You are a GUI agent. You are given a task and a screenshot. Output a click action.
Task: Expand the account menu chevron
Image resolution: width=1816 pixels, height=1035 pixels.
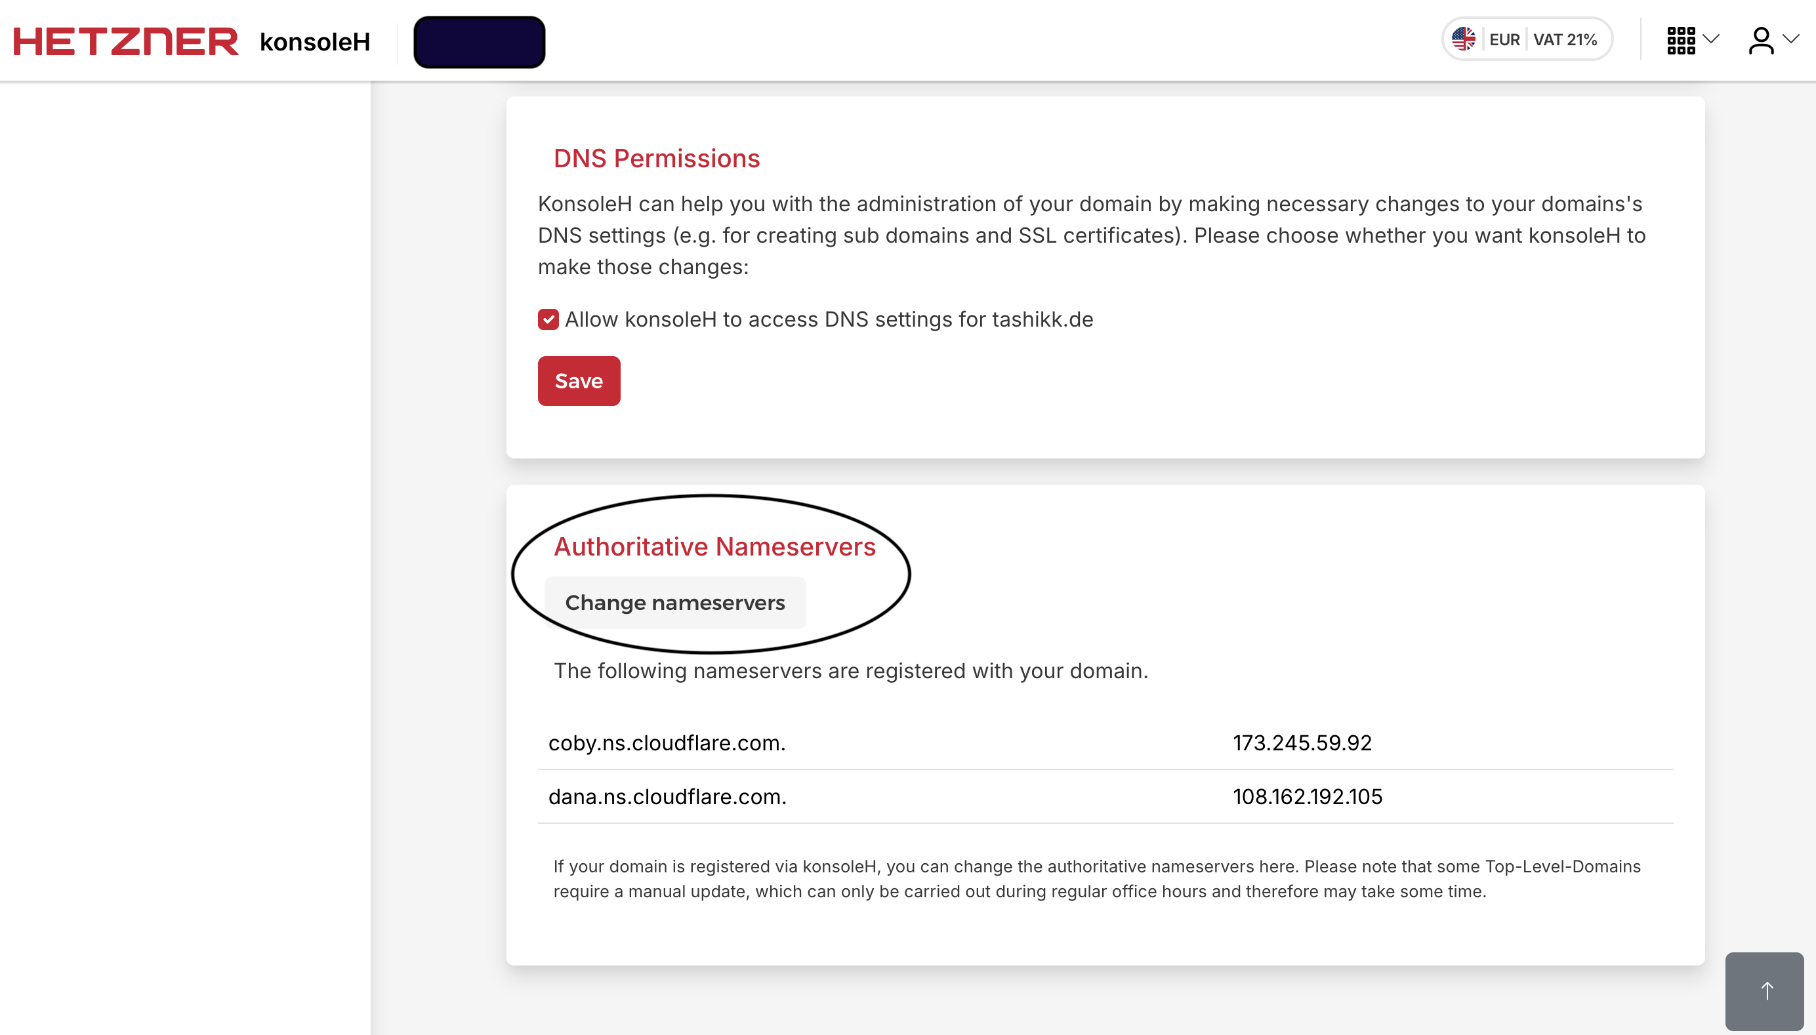coord(1794,41)
